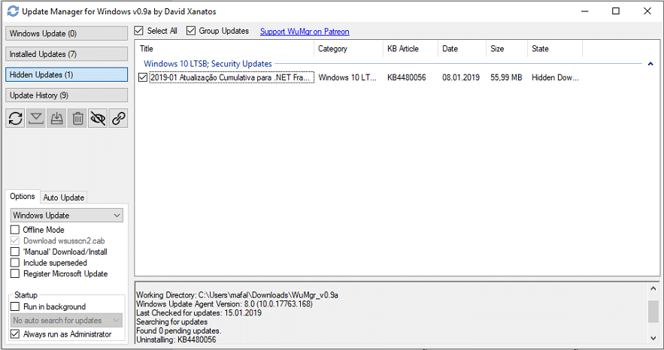Viewport: 664px width, 350px height.
Task: Open Hidden Updates (1) list
Action: 66,74
